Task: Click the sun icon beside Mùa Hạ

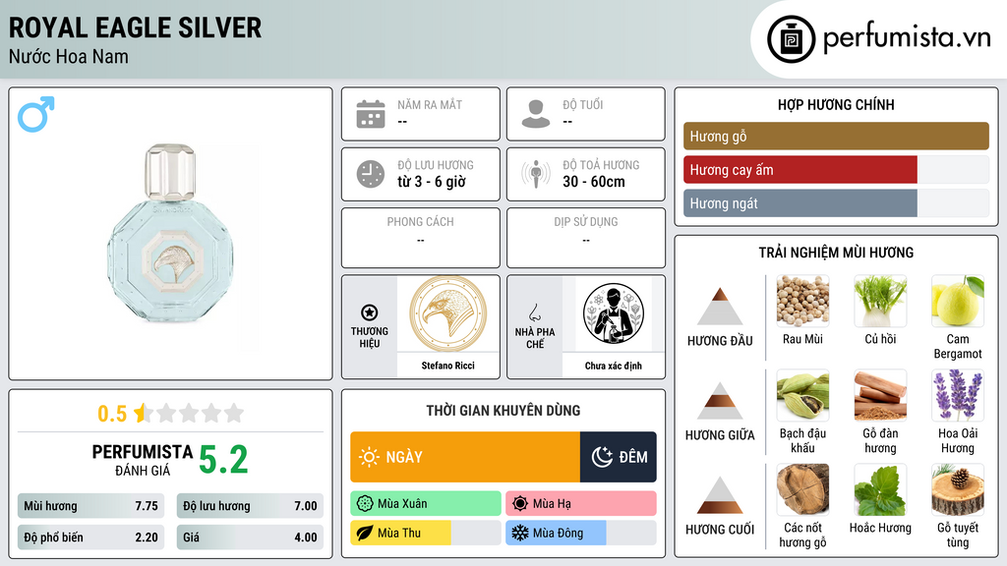Action: coord(519,504)
